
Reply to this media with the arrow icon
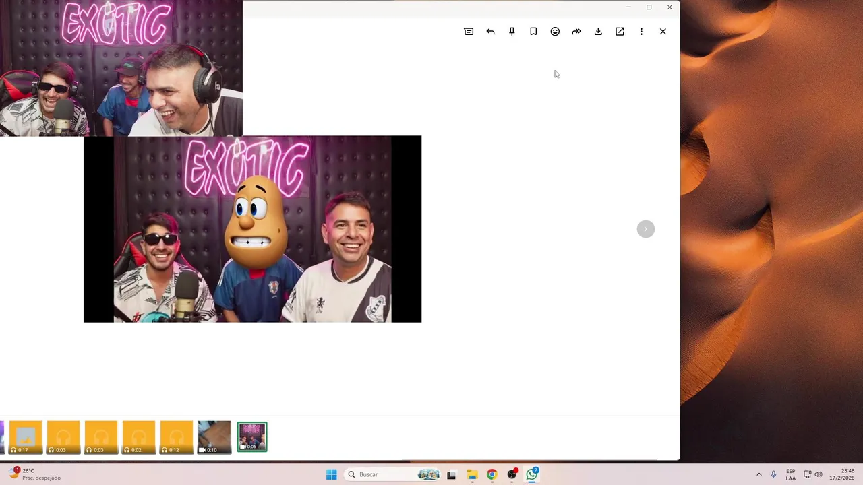point(490,32)
